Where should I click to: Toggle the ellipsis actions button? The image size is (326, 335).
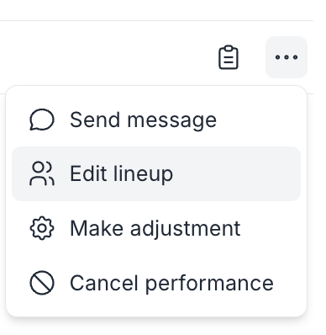pos(287,57)
